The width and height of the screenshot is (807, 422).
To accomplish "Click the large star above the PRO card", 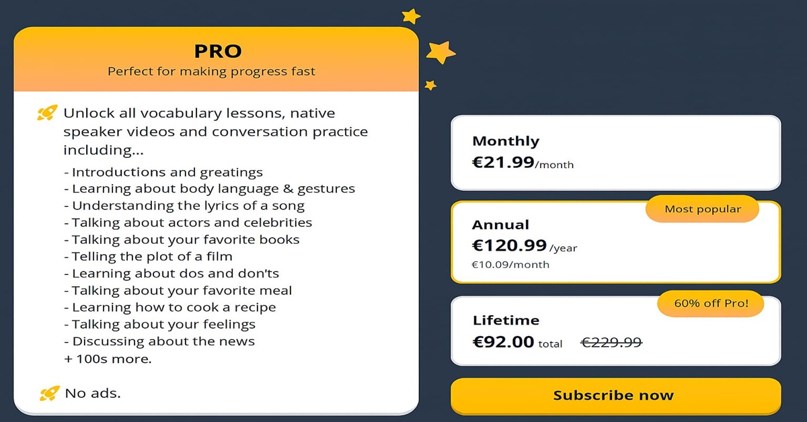I will pos(440,50).
